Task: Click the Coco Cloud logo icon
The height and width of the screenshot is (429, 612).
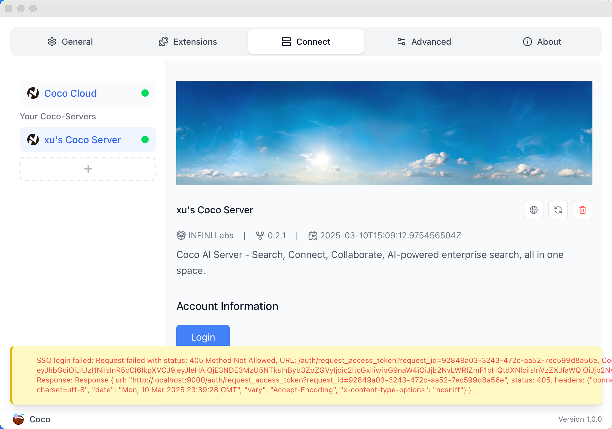Action: [x=33, y=93]
